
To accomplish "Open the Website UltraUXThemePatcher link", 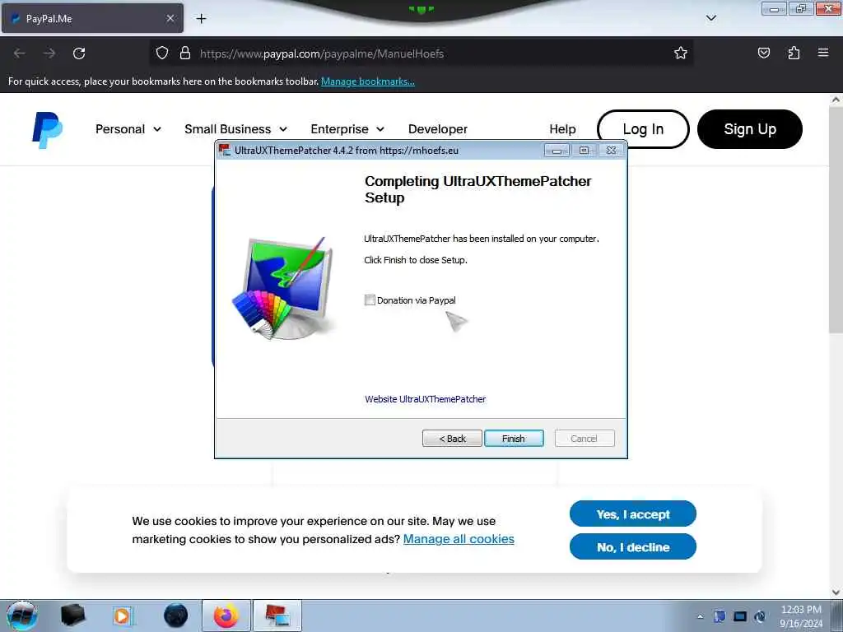I will 426,399.
